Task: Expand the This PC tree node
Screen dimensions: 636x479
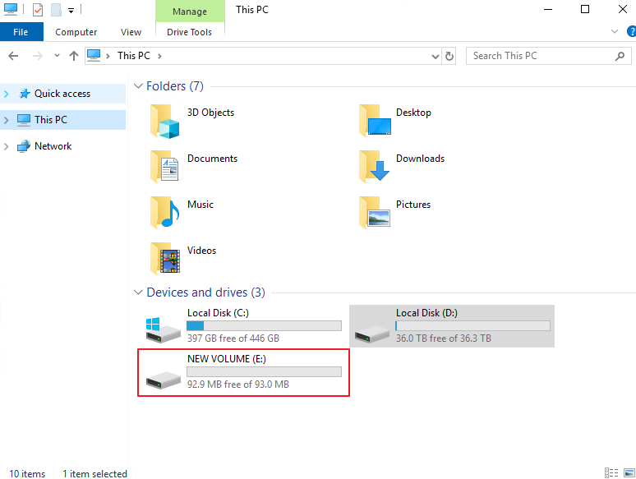Action: coord(6,120)
